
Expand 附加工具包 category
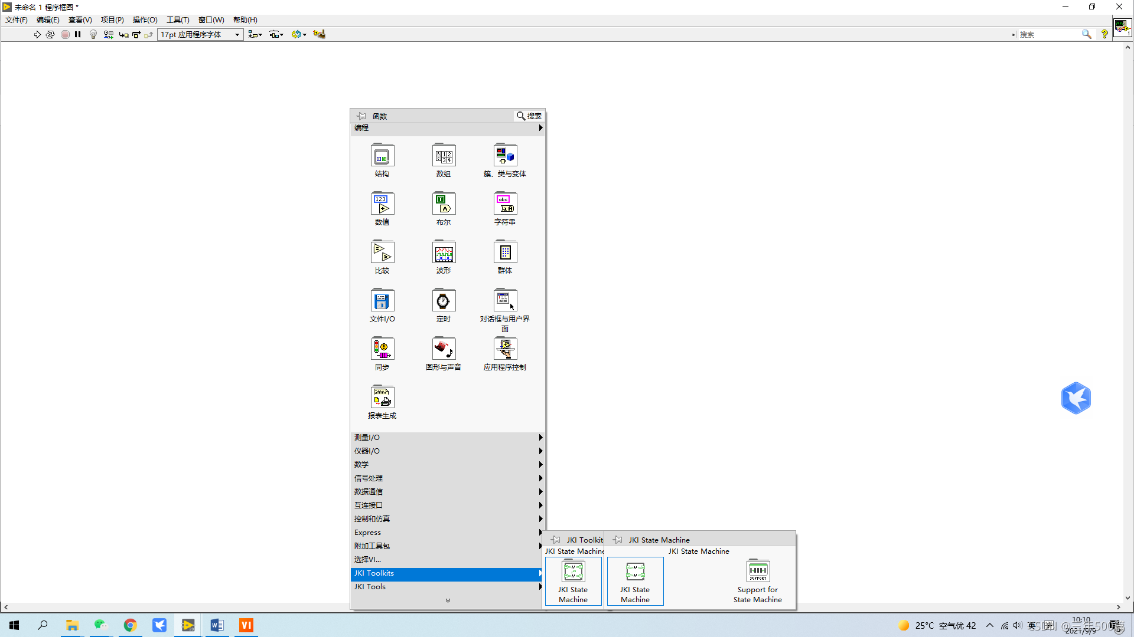(x=448, y=546)
